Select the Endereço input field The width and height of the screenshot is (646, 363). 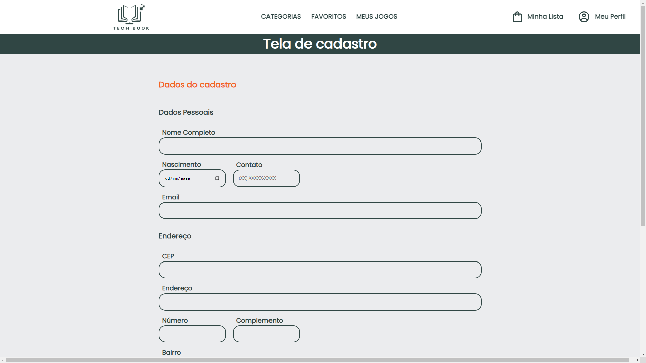click(x=320, y=302)
